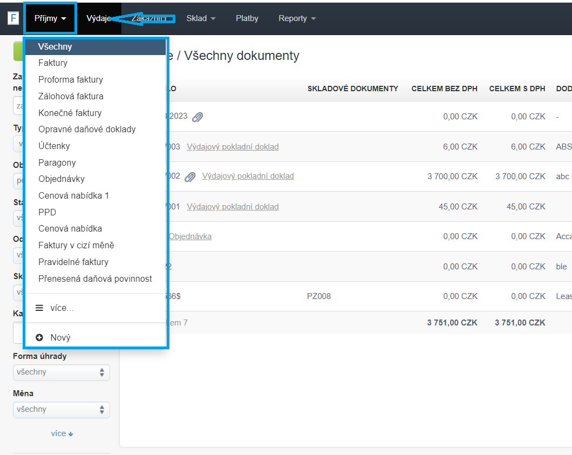Choose Faktury v cizí měně
This screenshot has height=455, width=572.
coord(76,246)
